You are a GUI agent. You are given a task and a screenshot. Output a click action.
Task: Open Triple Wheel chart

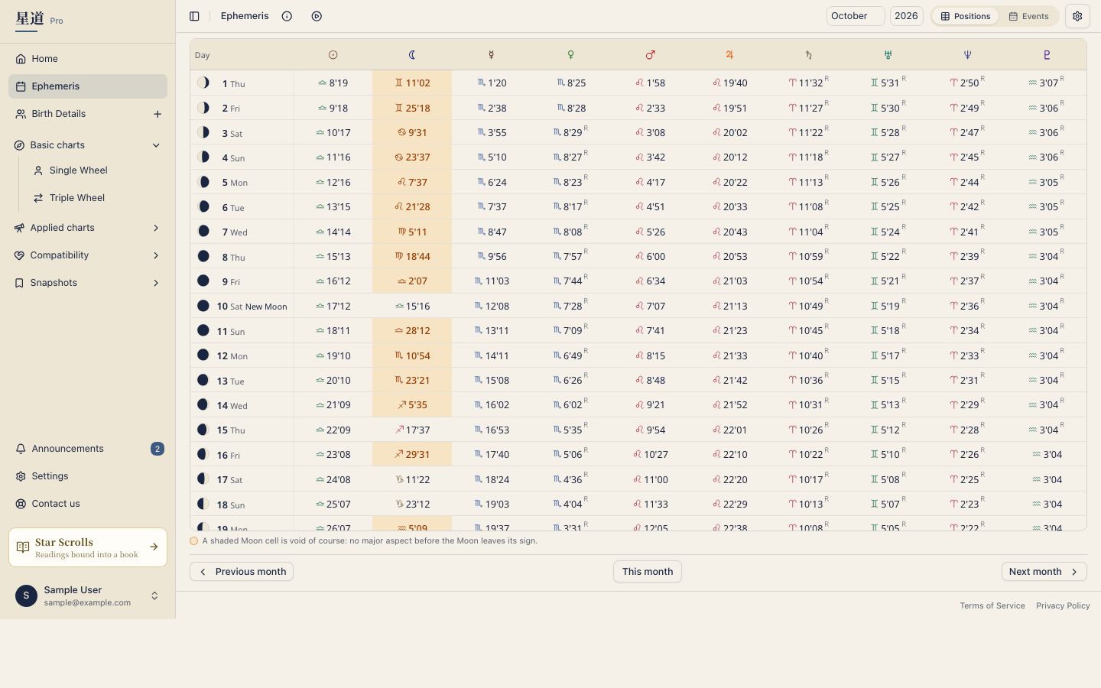96,198
